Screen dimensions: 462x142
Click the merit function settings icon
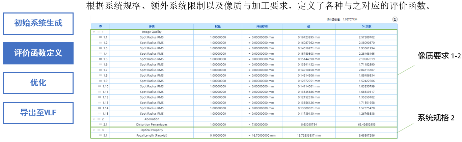click(395, 20)
